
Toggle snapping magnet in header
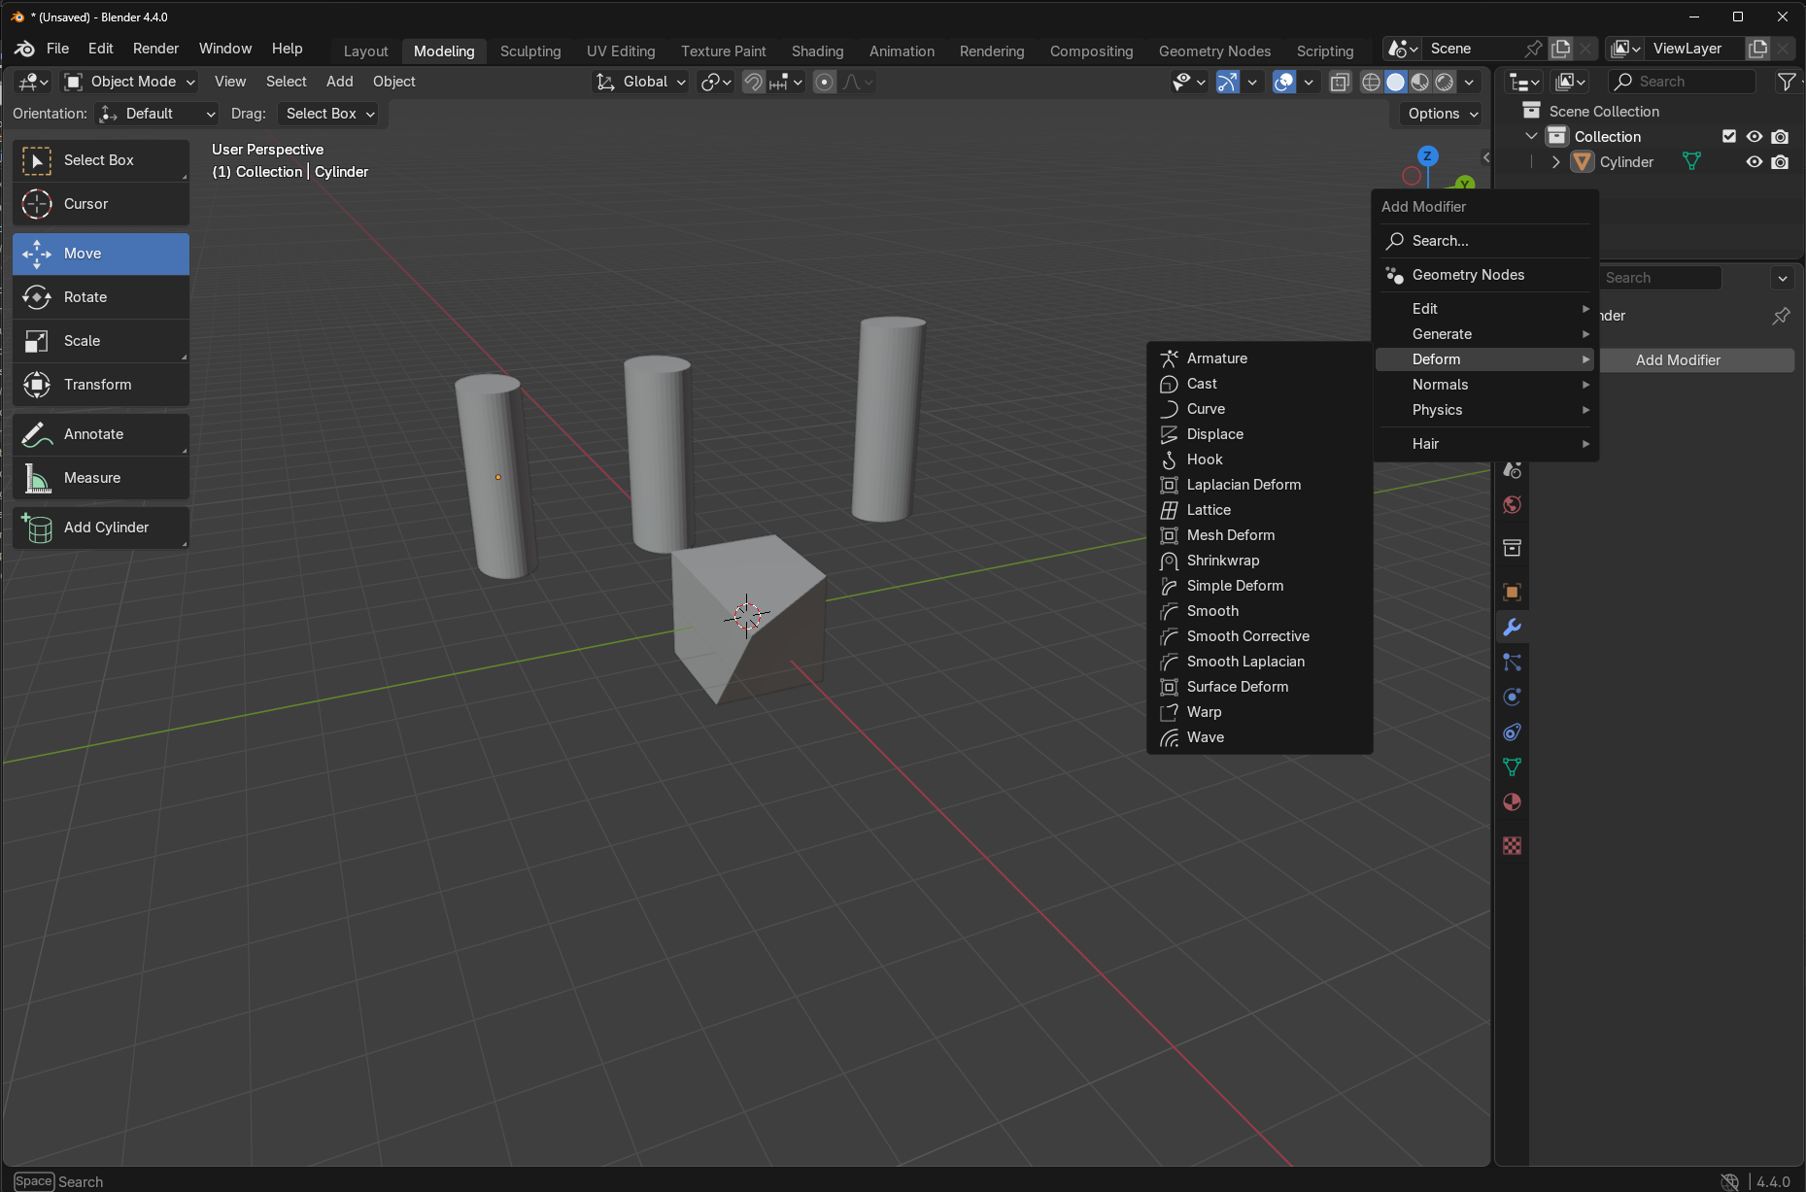(x=753, y=83)
